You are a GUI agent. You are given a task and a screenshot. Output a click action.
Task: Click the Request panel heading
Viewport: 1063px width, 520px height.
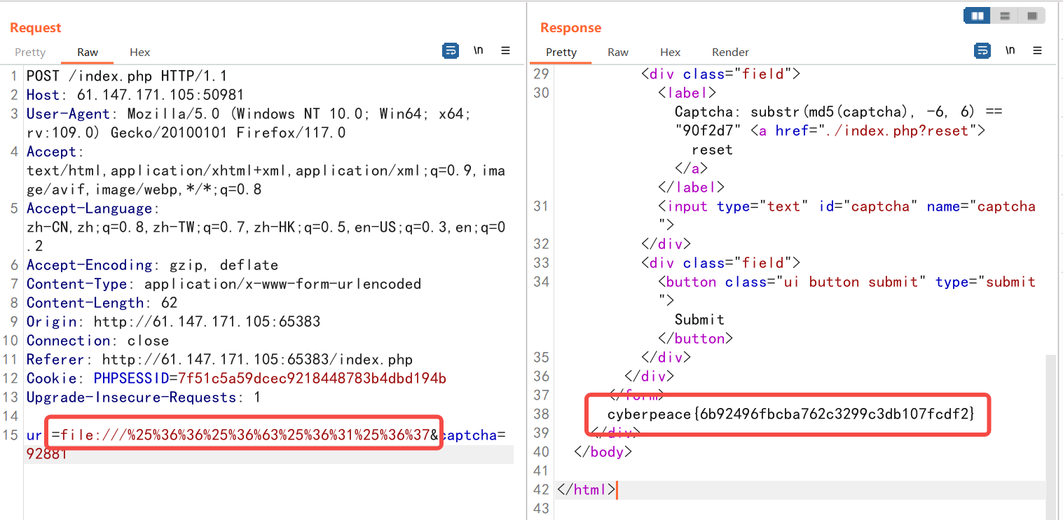pos(36,28)
